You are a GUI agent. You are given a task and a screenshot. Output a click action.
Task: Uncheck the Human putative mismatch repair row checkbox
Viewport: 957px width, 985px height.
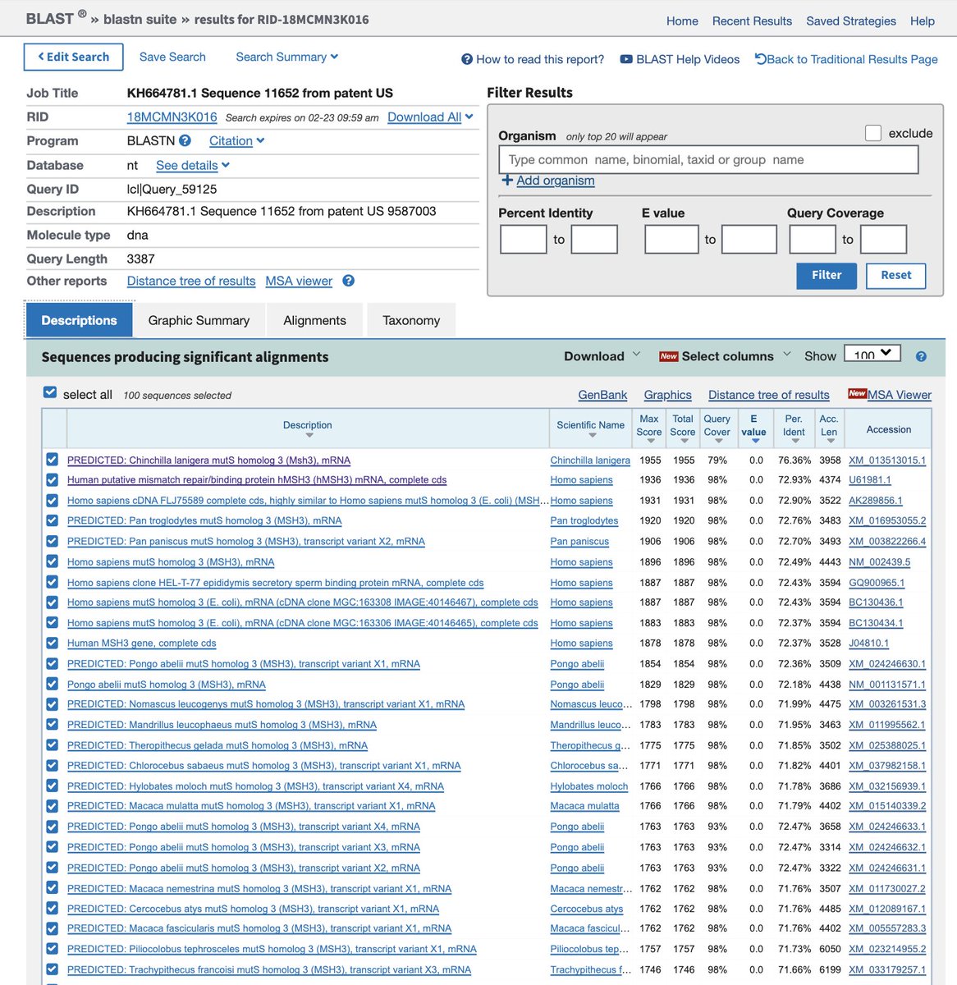(53, 479)
